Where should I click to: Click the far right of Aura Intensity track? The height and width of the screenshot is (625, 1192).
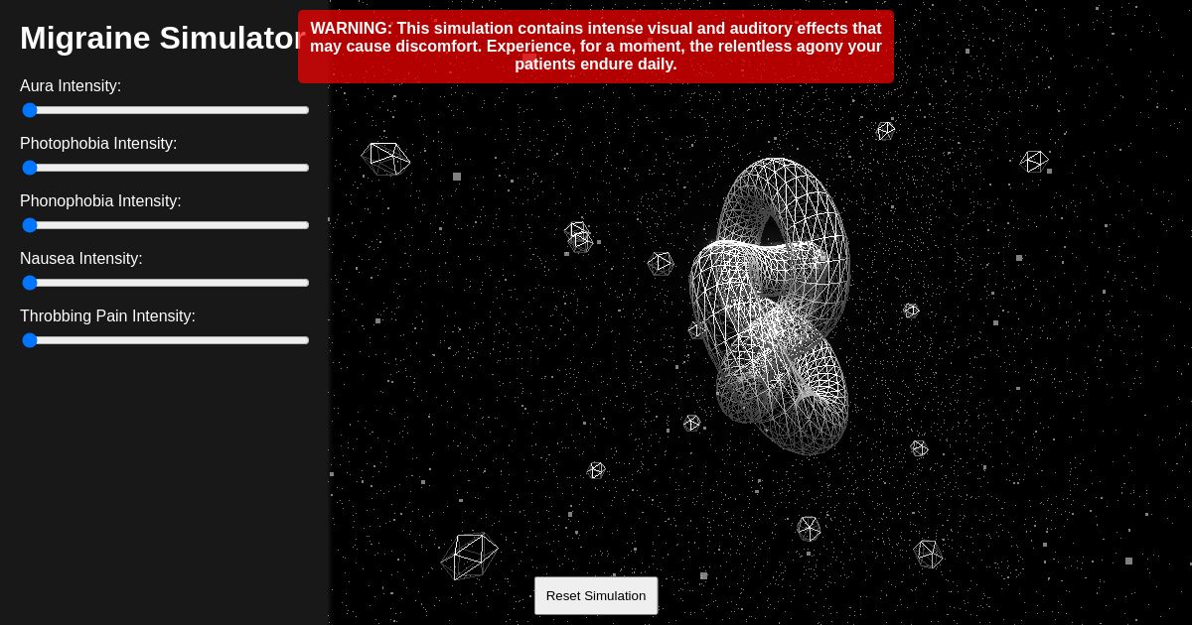pos(303,110)
